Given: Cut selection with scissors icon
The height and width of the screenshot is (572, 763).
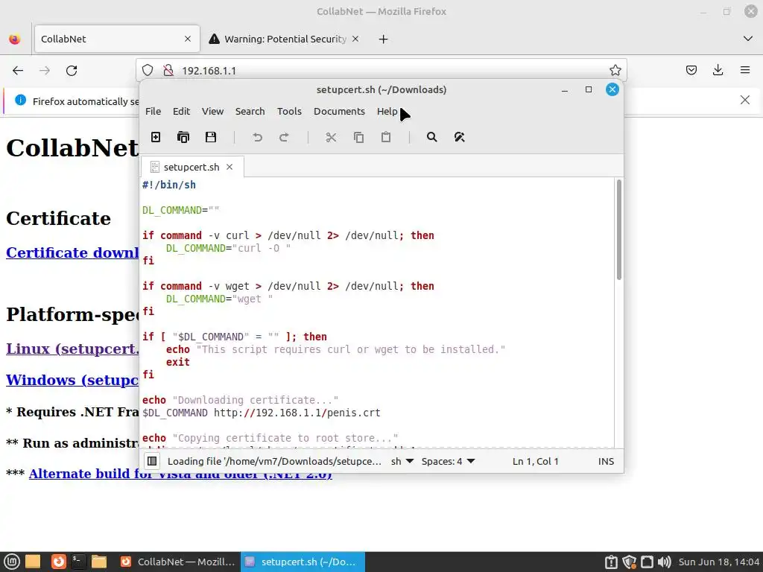Looking at the screenshot, I should point(331,137).
